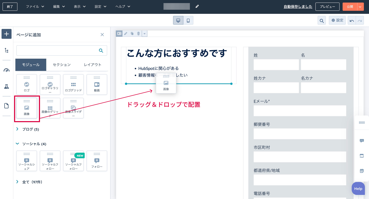Select the フォロー module card

click(97, 161)
